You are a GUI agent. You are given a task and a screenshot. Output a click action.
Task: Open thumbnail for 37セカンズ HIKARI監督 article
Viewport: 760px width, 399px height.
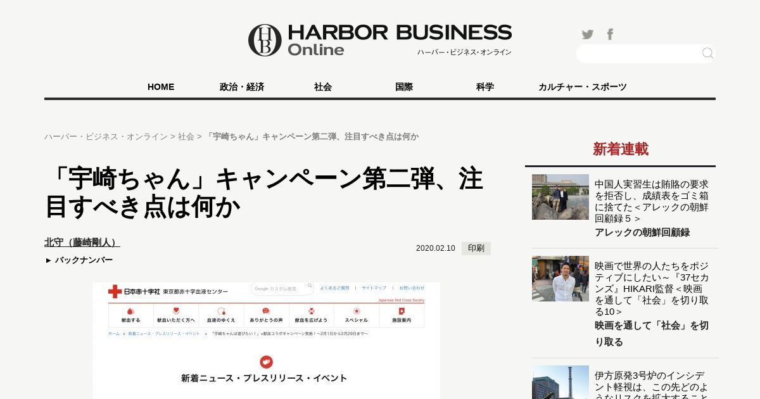pyautogui.click(x=560, y=279)
